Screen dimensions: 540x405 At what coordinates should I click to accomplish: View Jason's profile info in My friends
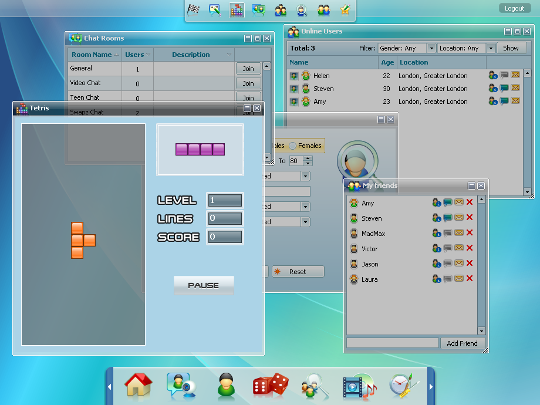437,264
